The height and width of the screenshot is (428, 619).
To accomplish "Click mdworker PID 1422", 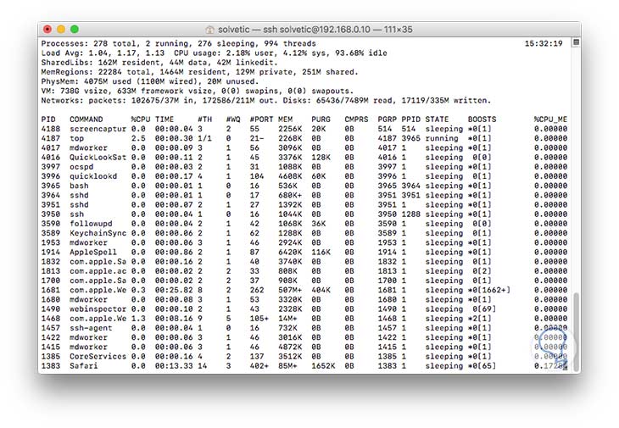I will click(51, 337).
